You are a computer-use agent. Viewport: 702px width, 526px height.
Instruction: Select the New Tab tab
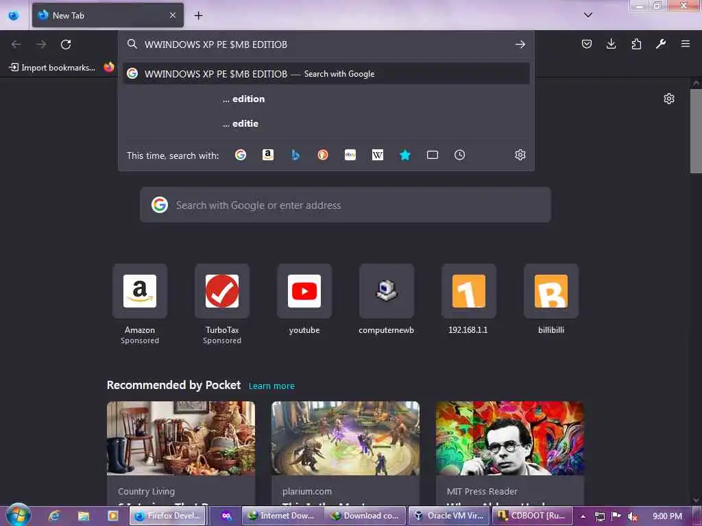coord(108,15)
